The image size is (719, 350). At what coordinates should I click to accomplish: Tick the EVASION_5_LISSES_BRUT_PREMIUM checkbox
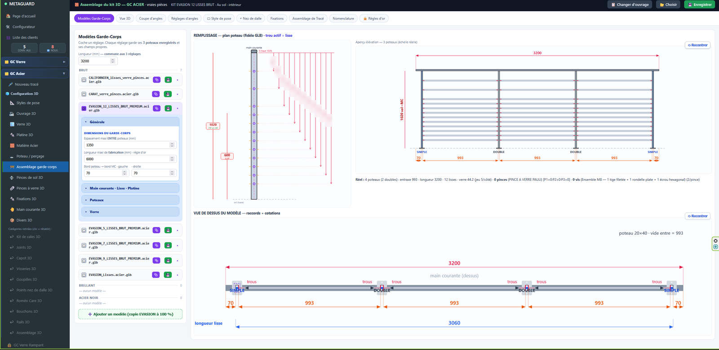(x=84, y=230)
